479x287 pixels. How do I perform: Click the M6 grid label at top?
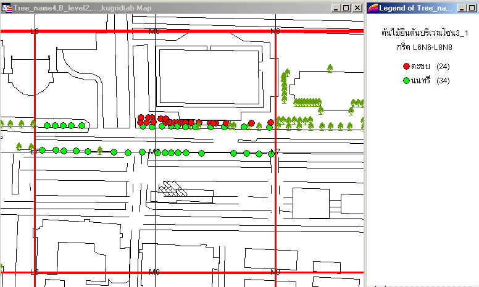coord(154,31)
